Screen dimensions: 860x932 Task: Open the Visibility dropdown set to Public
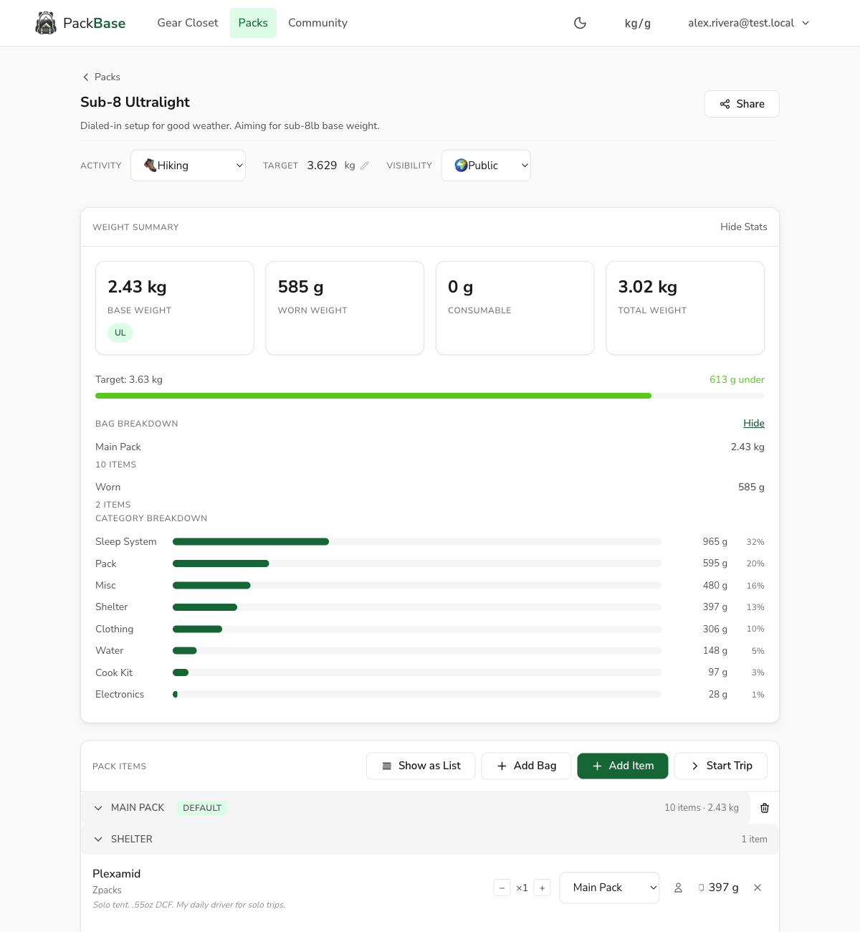coord(486,166)
